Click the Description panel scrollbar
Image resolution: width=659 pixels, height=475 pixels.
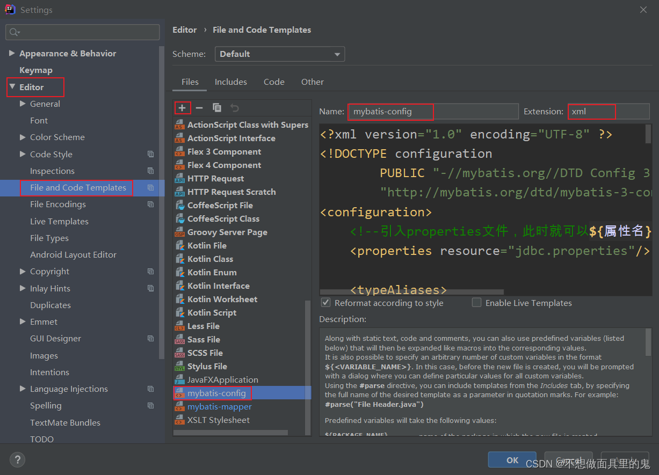[x=648, y=341]
